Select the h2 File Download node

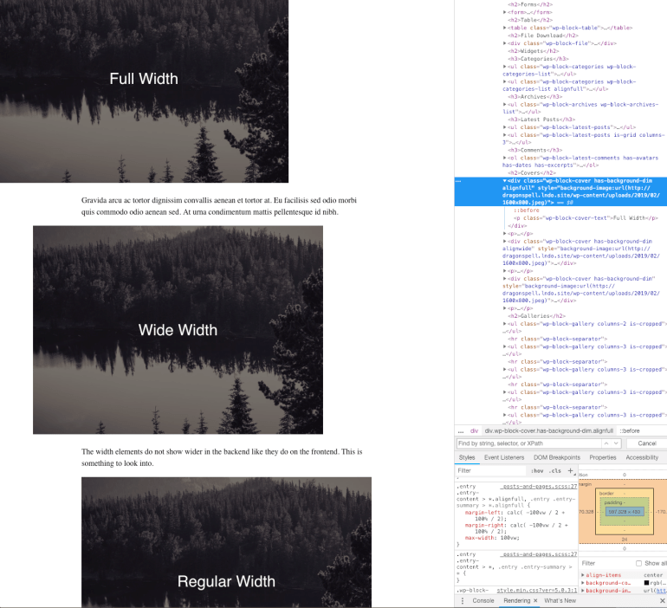(x=543, y=36)
